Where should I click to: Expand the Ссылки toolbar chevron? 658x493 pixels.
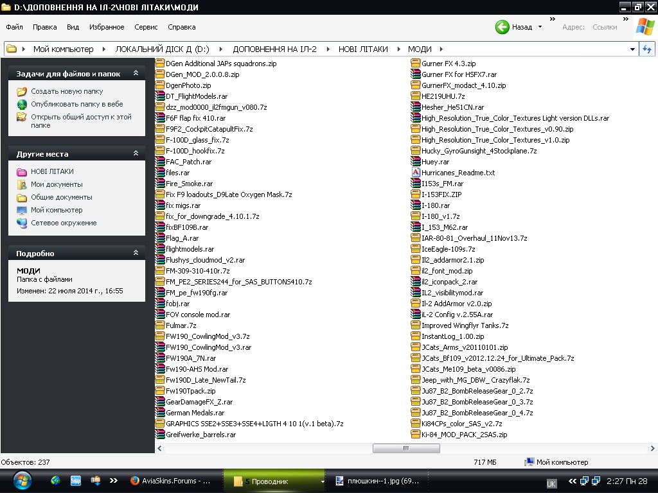[x=626, y=19]
